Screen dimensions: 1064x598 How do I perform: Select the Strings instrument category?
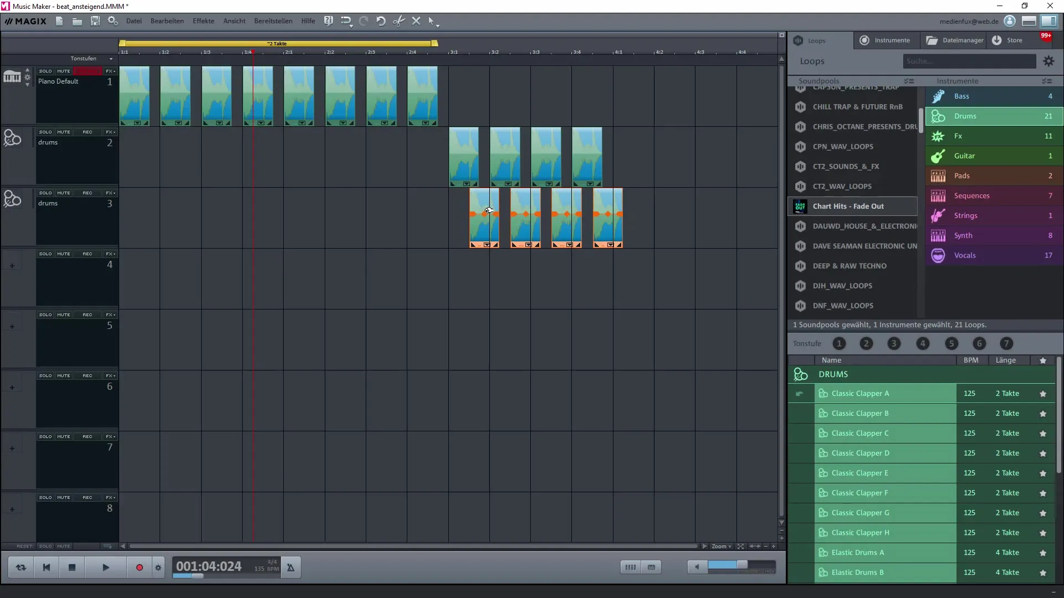pyautogui.click(x=994, y=216)
